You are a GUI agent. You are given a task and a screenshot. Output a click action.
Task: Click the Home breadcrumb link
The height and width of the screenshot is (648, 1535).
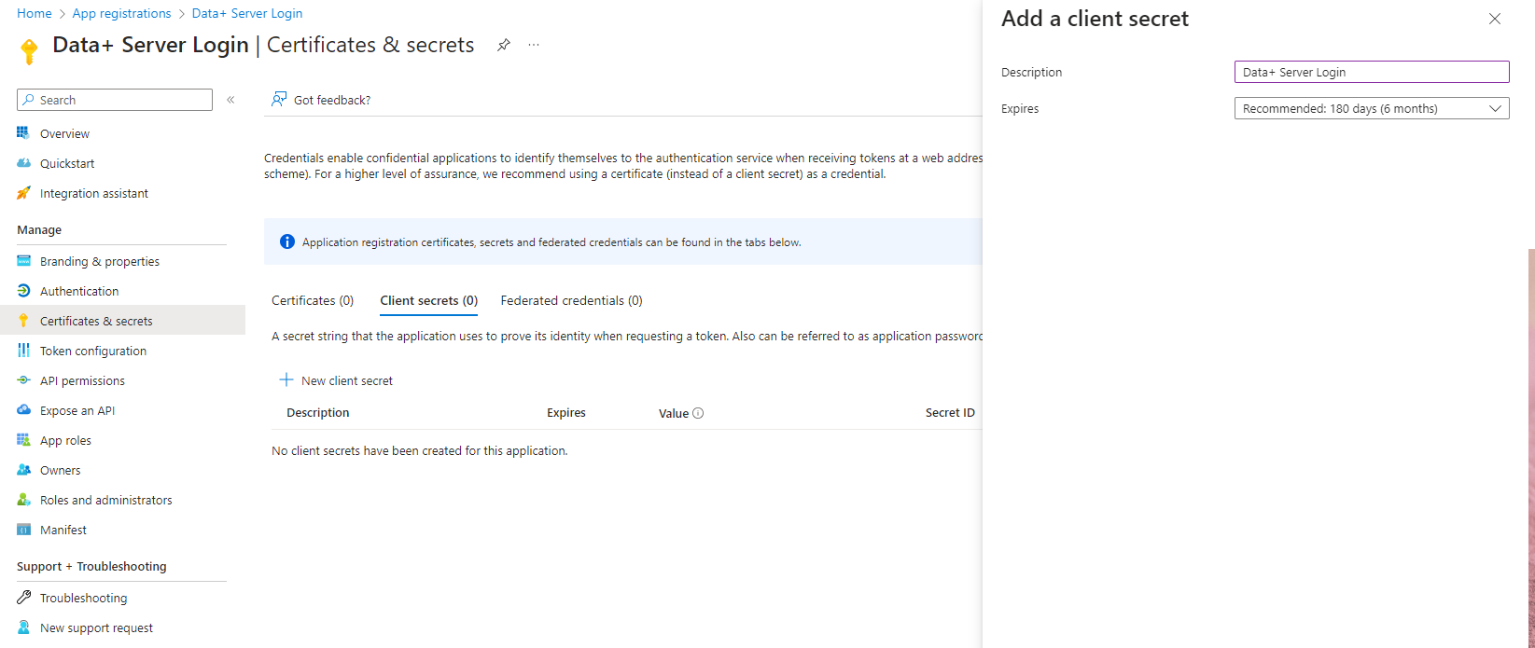coord(35,13)
